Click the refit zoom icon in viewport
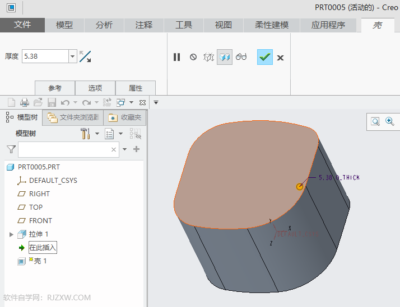400x307 pixels. tap(375, 121)
